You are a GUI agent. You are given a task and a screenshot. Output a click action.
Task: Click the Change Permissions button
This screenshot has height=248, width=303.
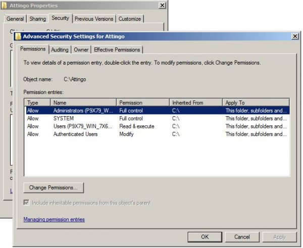coord(54,187)
